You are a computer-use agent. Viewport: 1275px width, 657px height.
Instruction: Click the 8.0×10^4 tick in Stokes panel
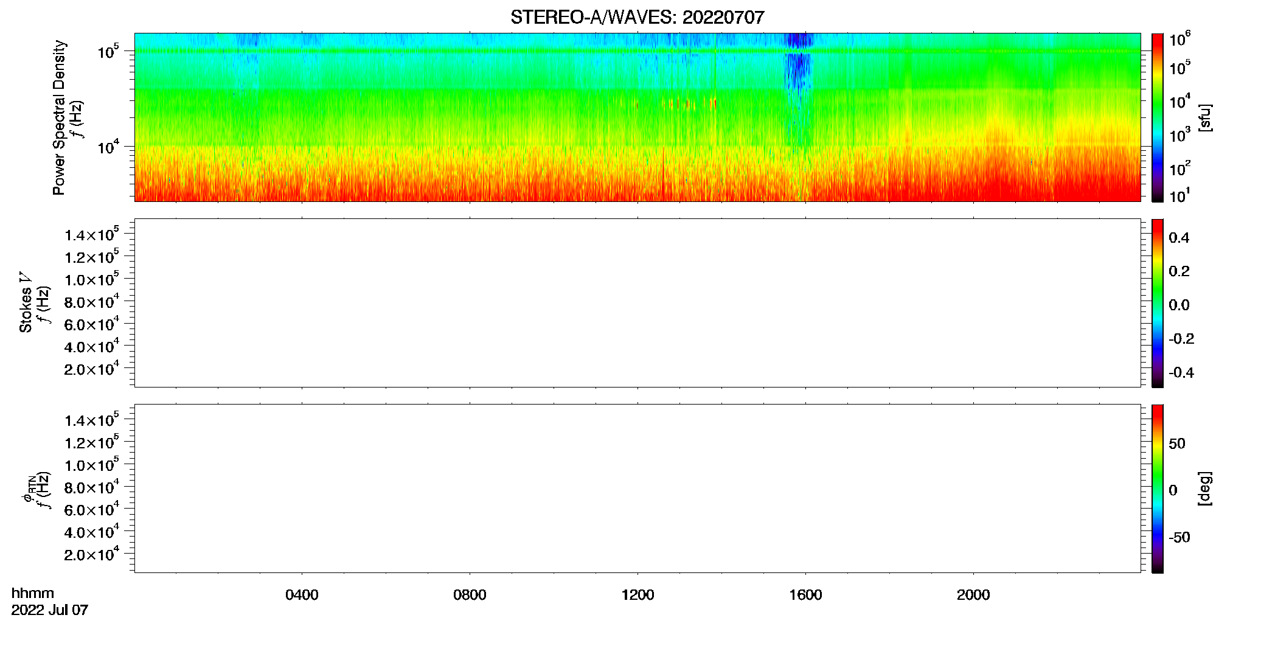click(92, 301)
